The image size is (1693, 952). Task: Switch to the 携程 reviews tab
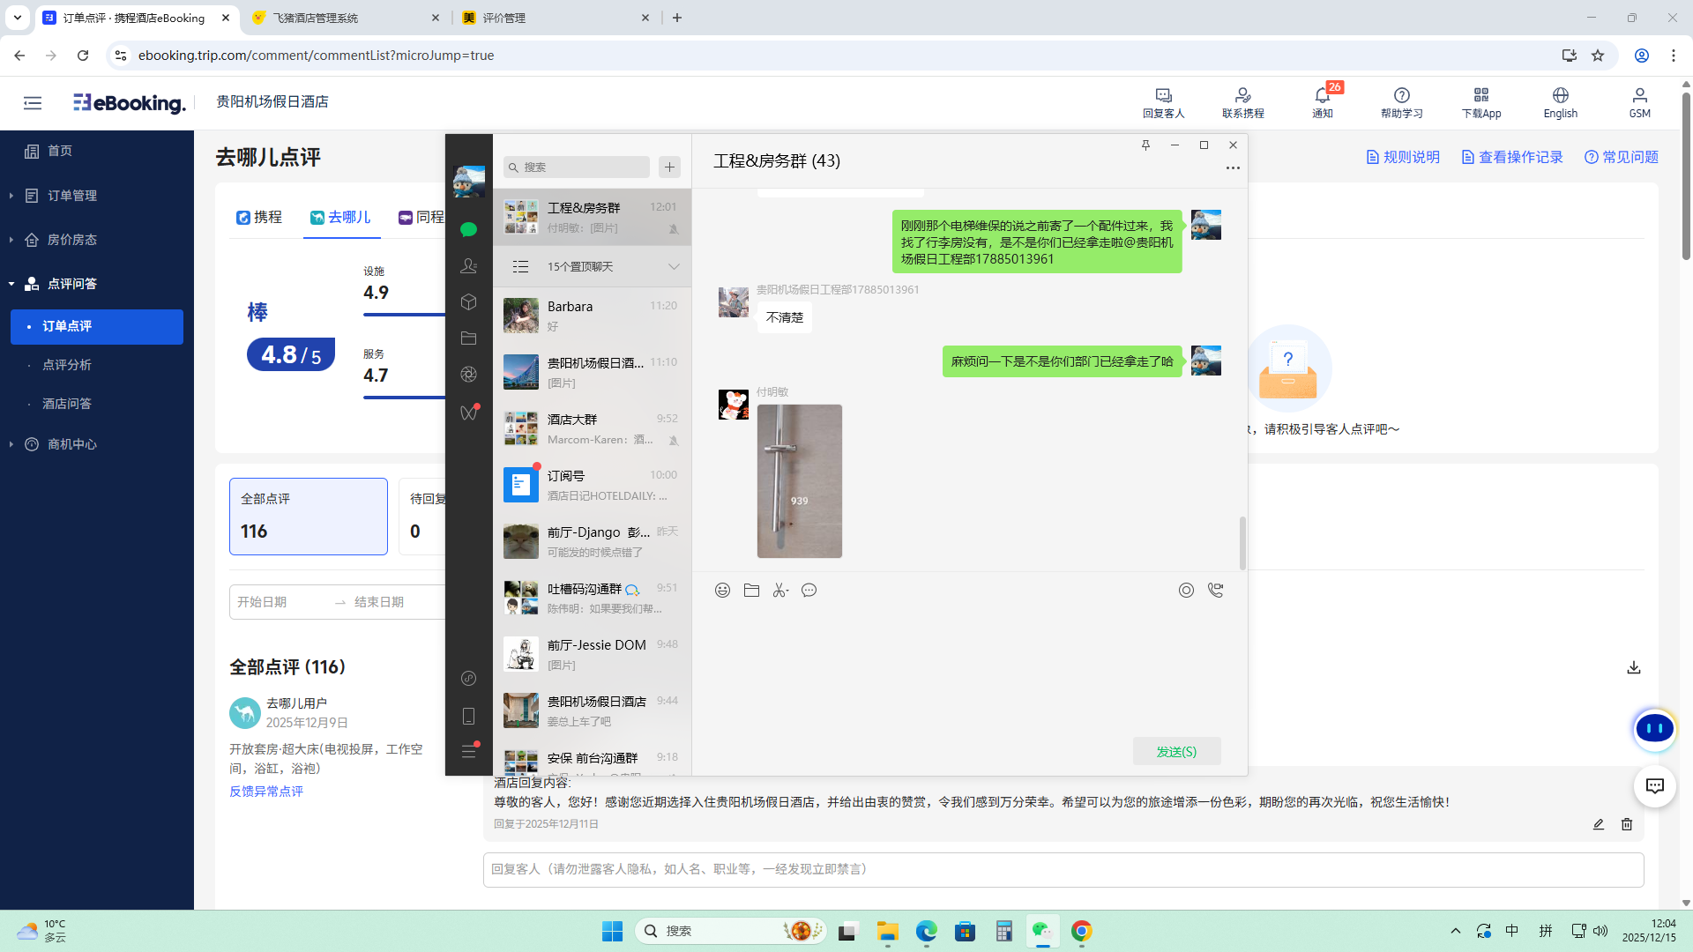click(259, 218)
